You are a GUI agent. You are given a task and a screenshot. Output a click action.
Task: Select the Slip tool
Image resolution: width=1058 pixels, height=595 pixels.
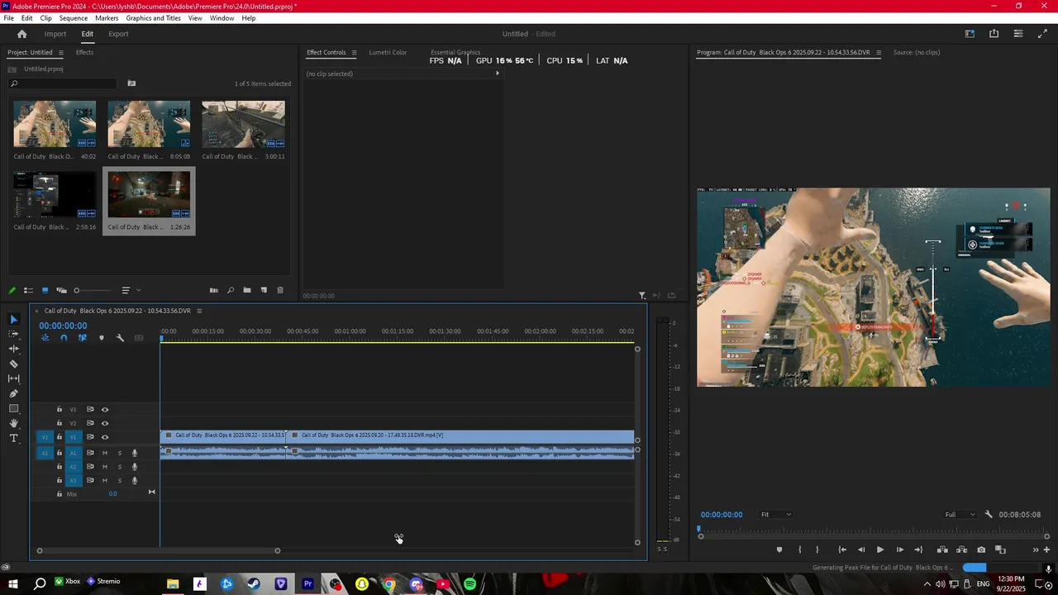tap(13, 378)
